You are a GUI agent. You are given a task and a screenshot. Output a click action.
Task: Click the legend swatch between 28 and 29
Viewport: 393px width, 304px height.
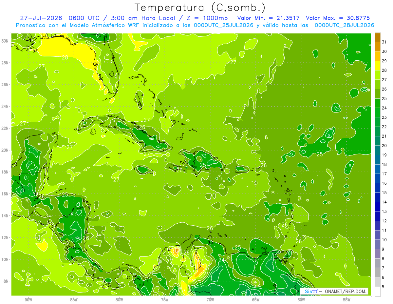[x=378, y=65]
